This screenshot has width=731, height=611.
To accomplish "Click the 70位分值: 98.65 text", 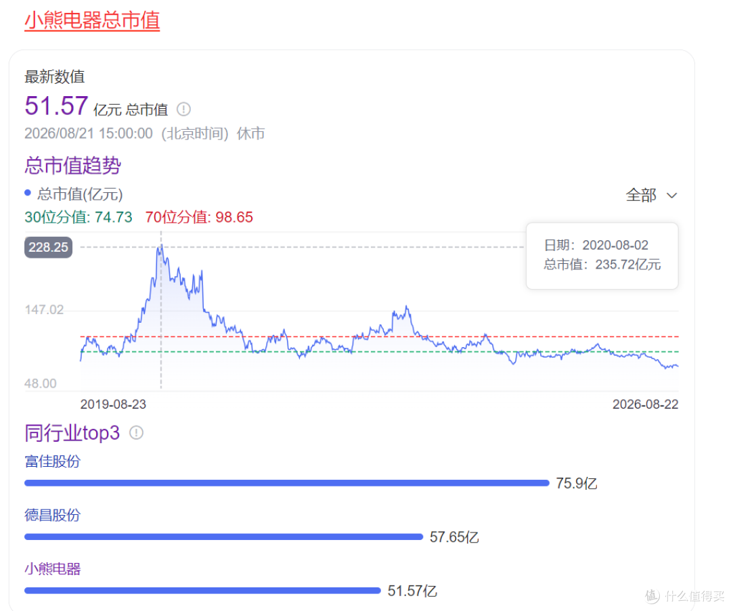I will (x=199, y=217).
